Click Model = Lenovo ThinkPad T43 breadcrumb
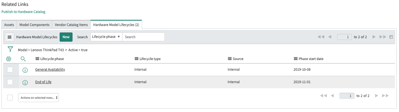399x112 pixels. (41, 50)
